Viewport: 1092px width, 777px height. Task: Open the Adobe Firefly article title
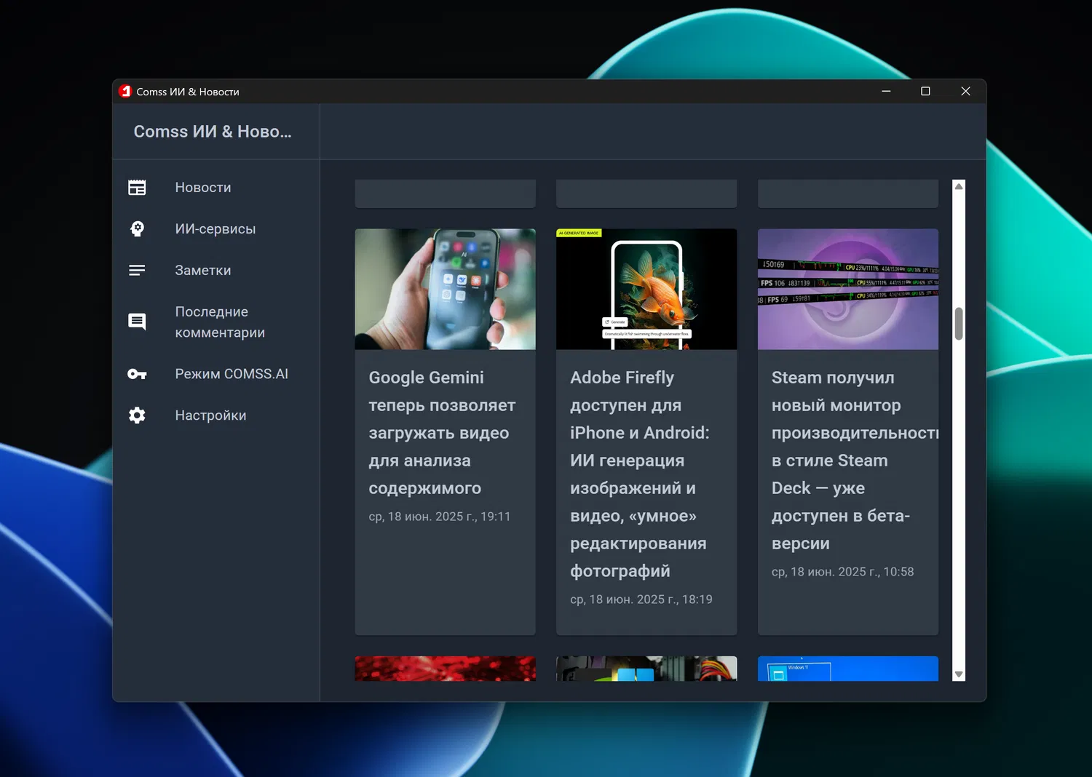(x=640, y=474)
